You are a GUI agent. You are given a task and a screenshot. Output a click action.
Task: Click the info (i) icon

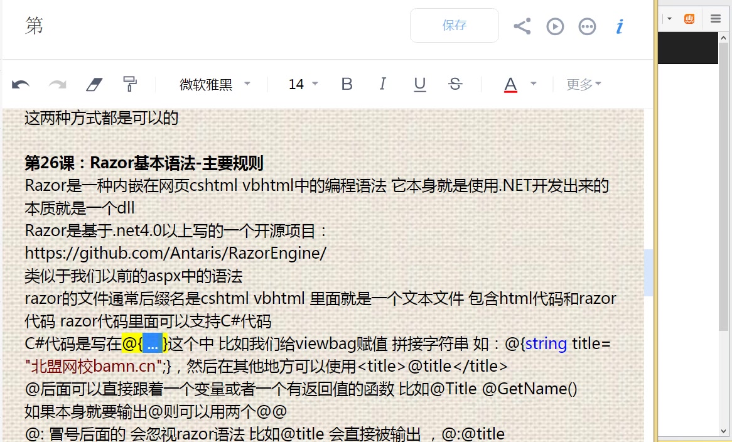pyautogui.click(x=619, y=26)
